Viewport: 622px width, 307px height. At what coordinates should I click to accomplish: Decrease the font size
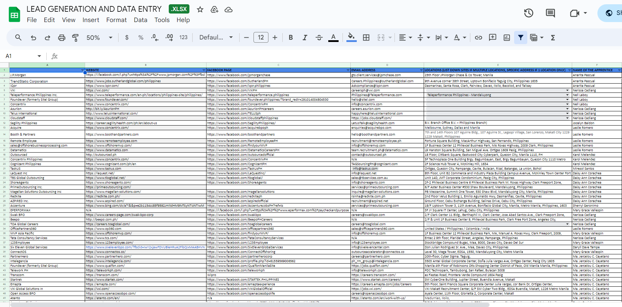tap(246, 37)
